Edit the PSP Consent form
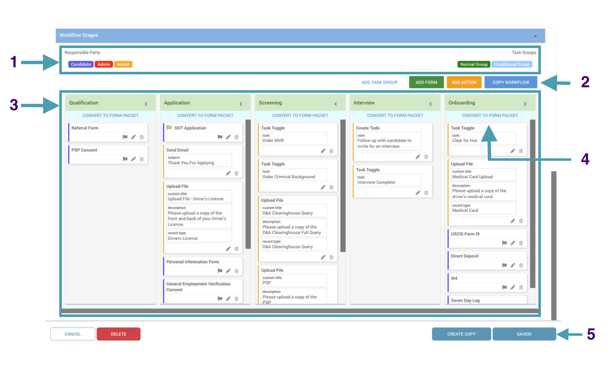611x370 pixels. [x=133, y=159]
